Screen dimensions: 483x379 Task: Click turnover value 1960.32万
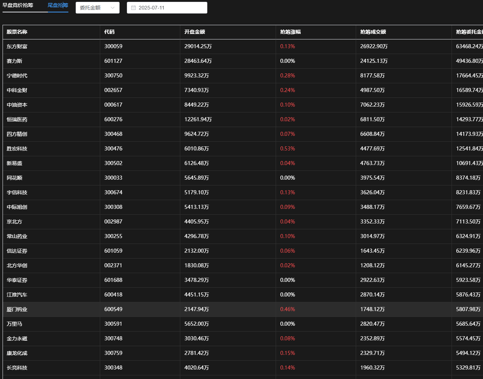tap(373, 368)
